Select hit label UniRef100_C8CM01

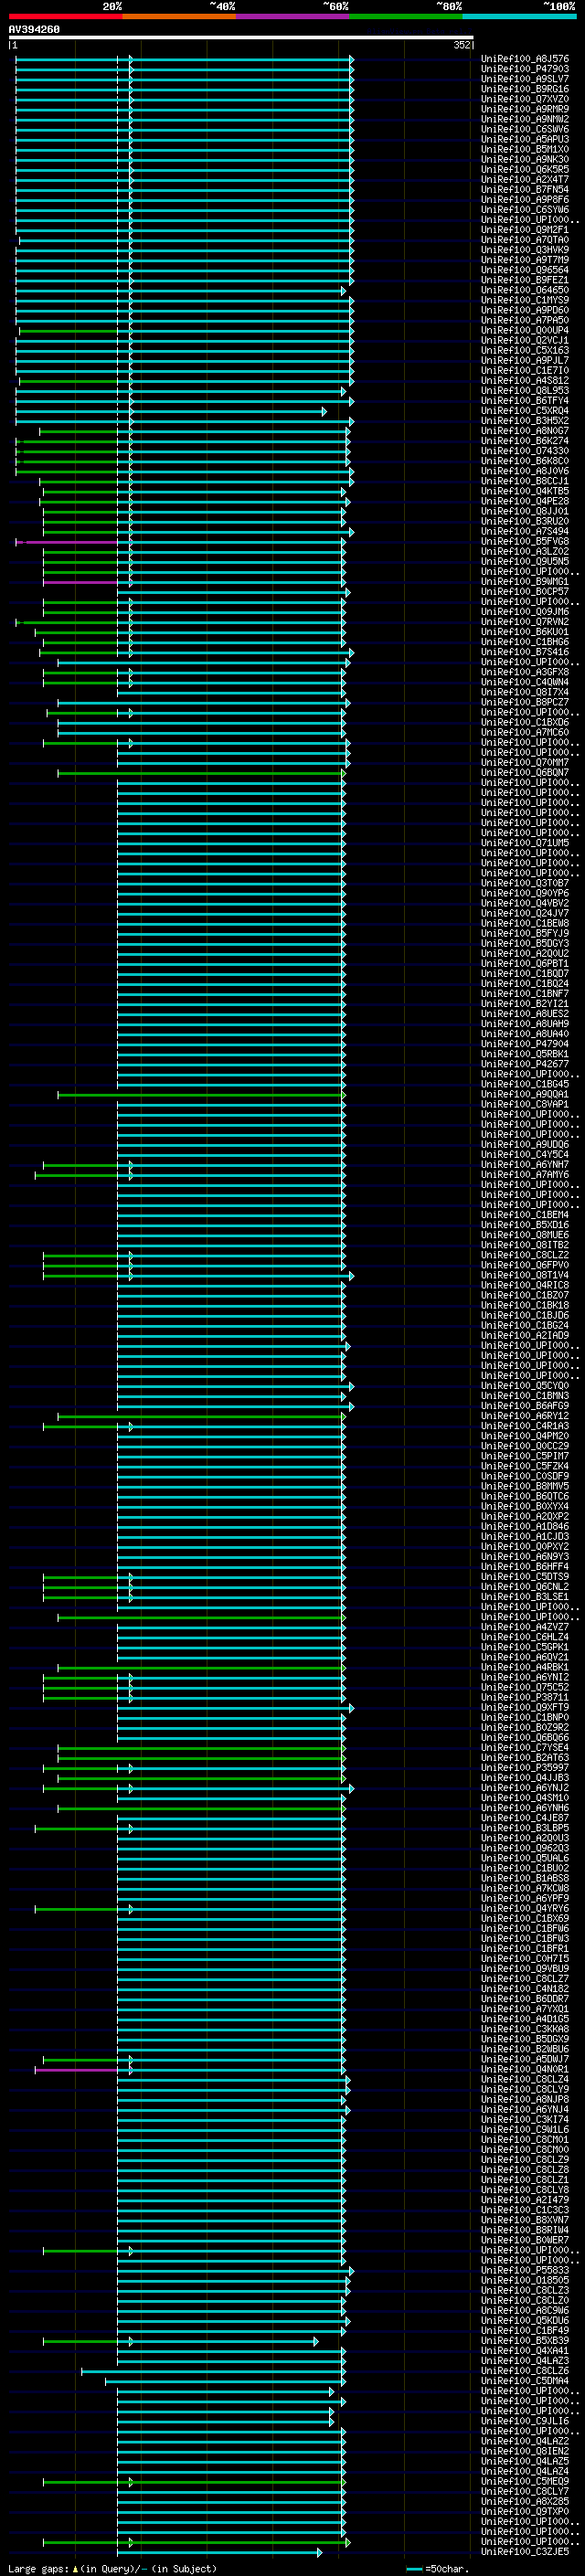(525, 2139)
